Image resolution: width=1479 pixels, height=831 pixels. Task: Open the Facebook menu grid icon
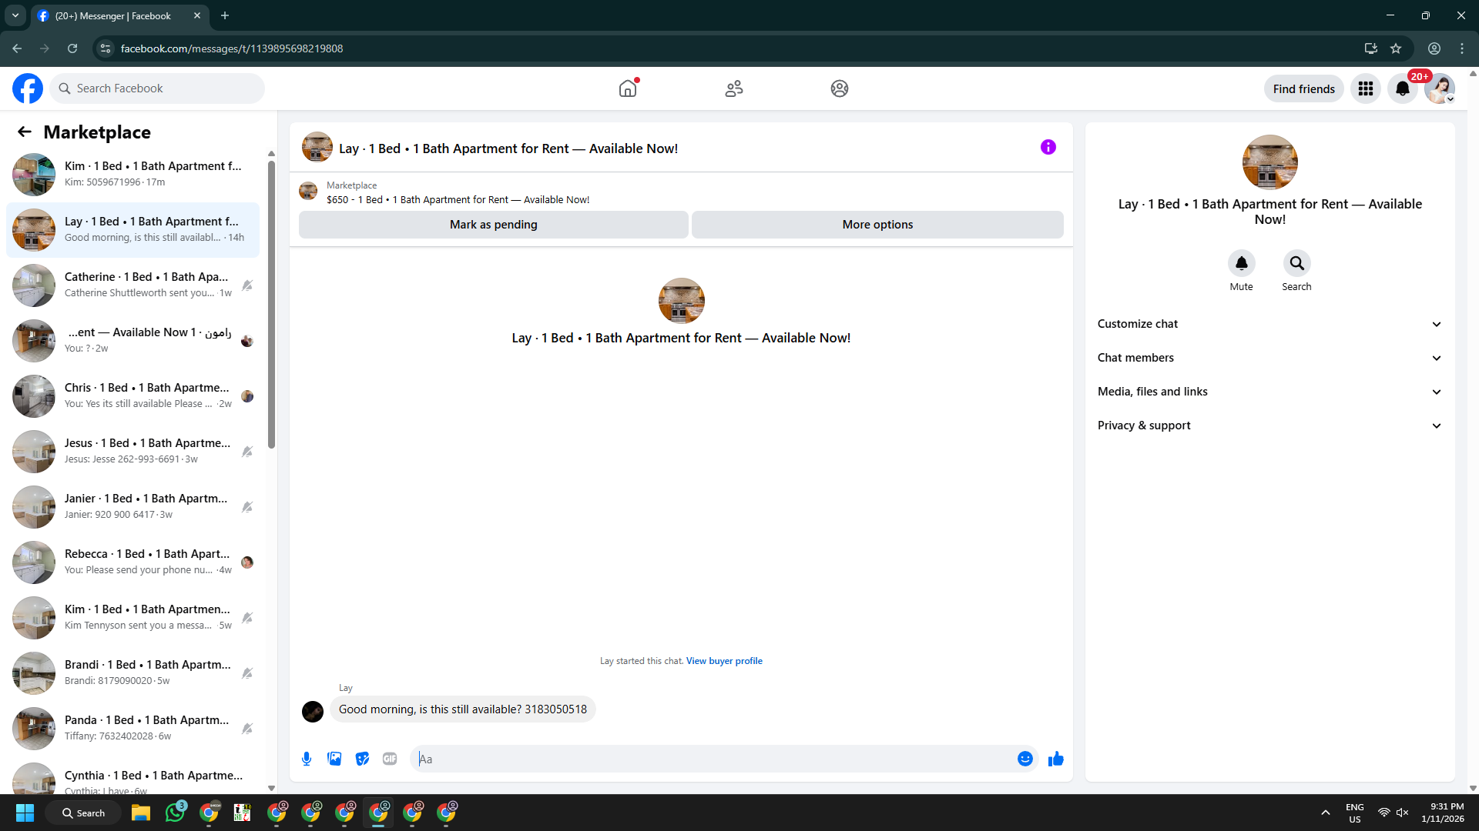pyautogui.click(x=1366, y=88)
